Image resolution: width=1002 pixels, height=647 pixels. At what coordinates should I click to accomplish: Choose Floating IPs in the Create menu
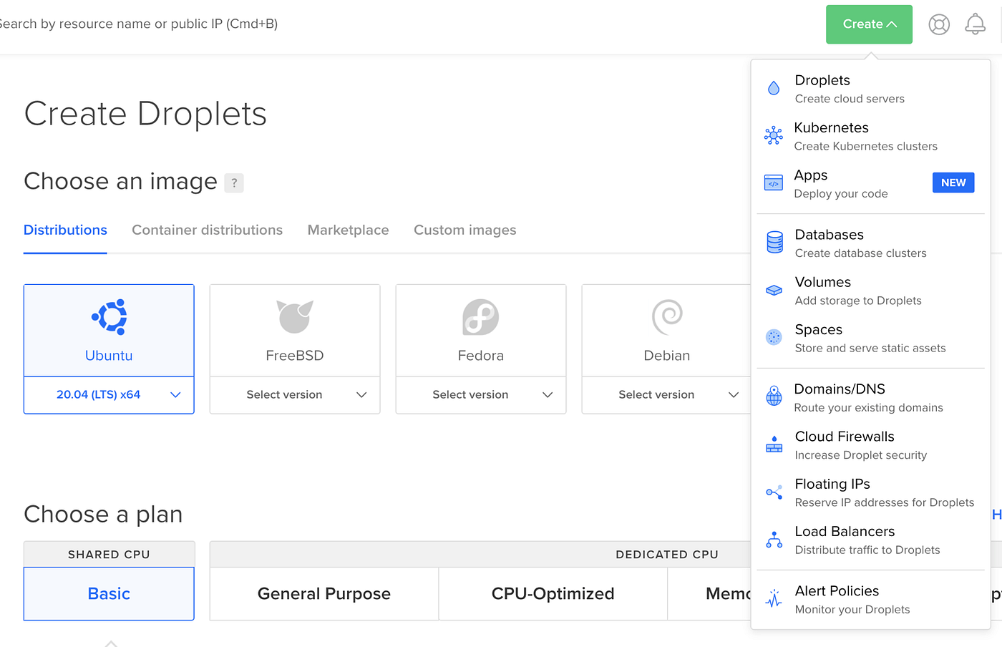[870, 492]
